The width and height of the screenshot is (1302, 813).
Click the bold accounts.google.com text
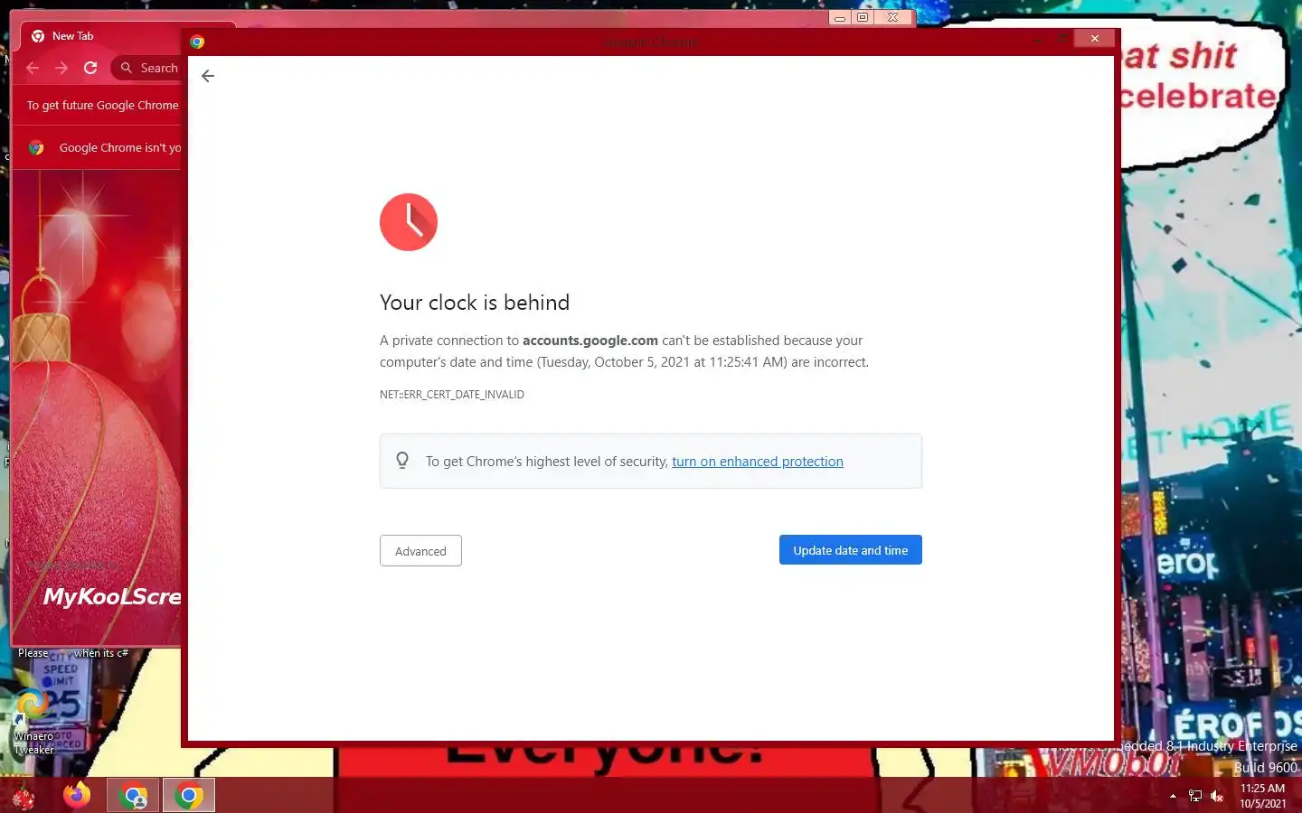(590, 341)
